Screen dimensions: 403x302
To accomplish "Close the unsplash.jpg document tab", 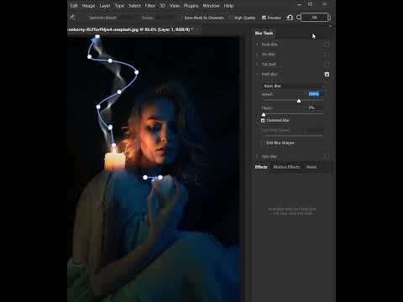I will coord(197,29).
